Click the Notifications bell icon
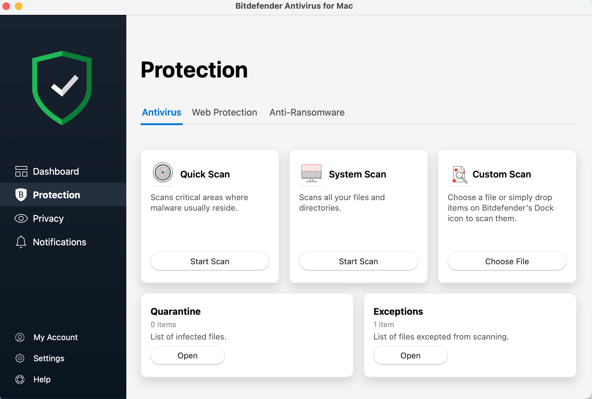 tap(21, 242)
